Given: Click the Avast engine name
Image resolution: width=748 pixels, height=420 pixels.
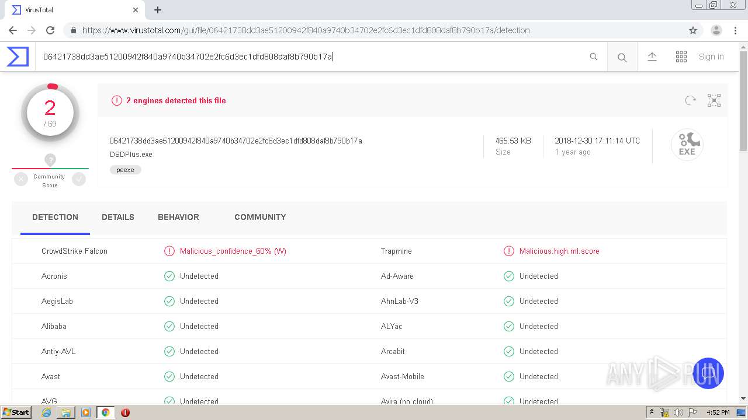Looking at the screenshot, I should click(51, 376).
